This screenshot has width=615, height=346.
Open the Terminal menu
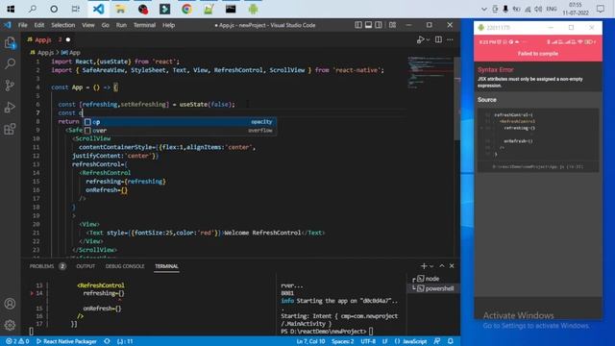(x=144, y=25)
